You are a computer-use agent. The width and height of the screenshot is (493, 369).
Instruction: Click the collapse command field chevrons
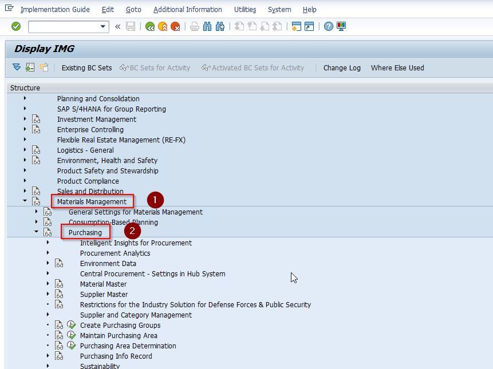click(x=117, y=27)
